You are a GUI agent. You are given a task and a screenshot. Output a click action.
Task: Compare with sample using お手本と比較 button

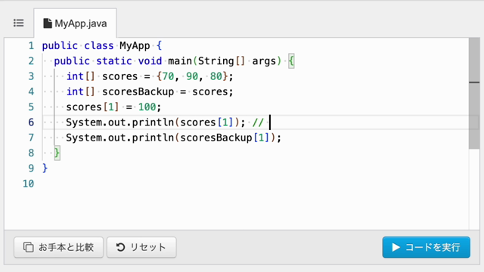click(59, 247)
